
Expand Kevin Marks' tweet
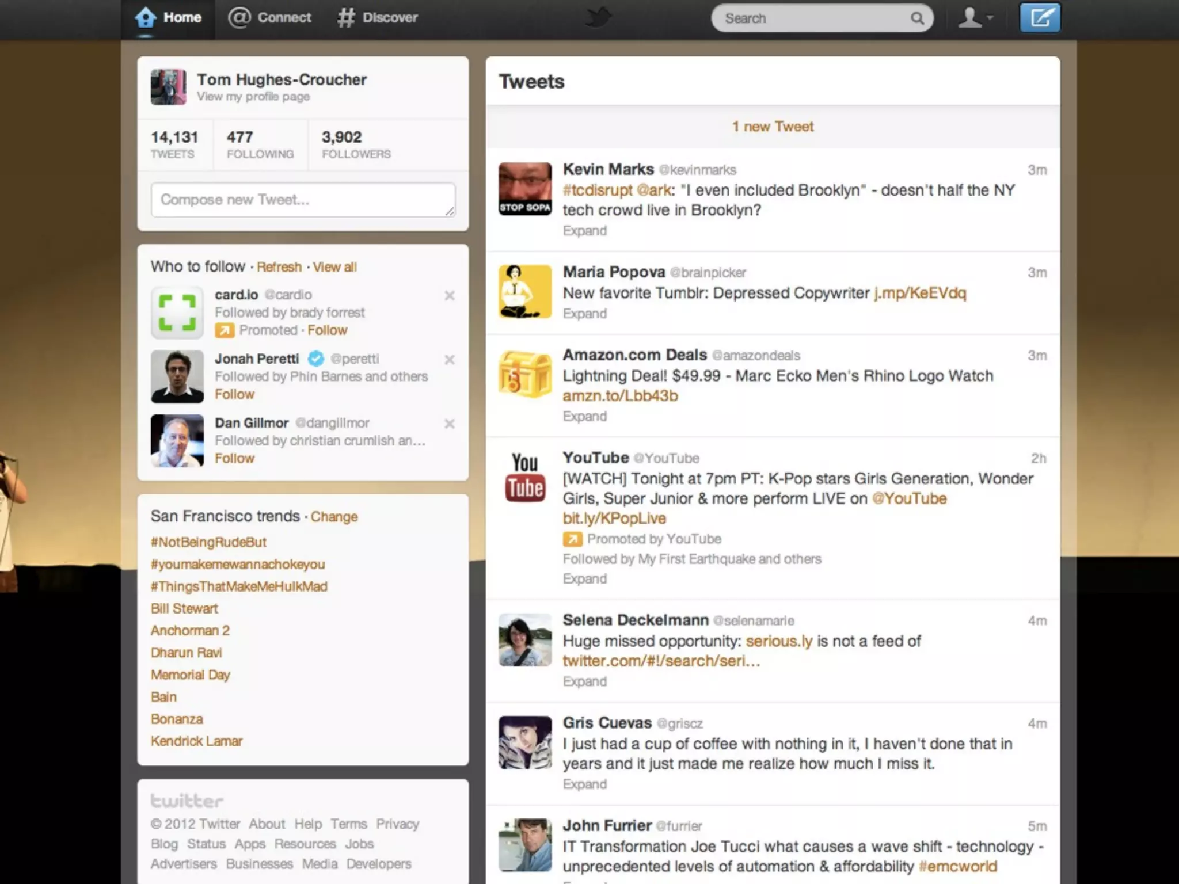coord(584,231)
